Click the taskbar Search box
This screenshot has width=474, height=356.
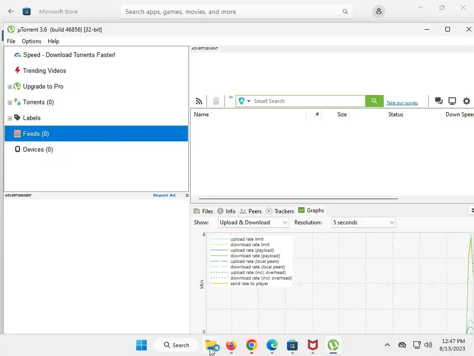(176, 345)
